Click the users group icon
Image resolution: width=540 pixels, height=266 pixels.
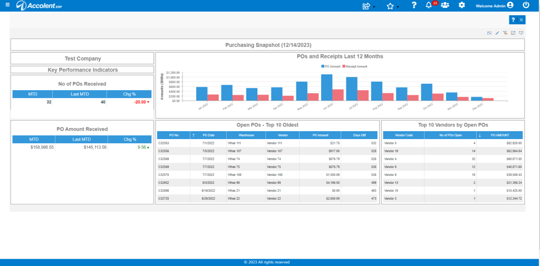tap(445, 5)
